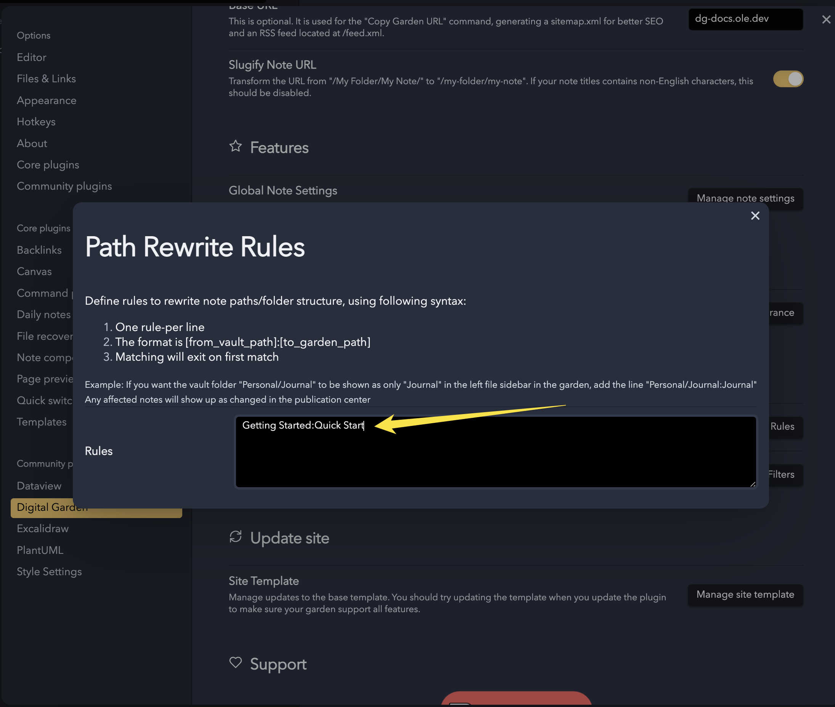Click the Rules textarea resize handle
This screenshot has width=835, height=707.
752,484
